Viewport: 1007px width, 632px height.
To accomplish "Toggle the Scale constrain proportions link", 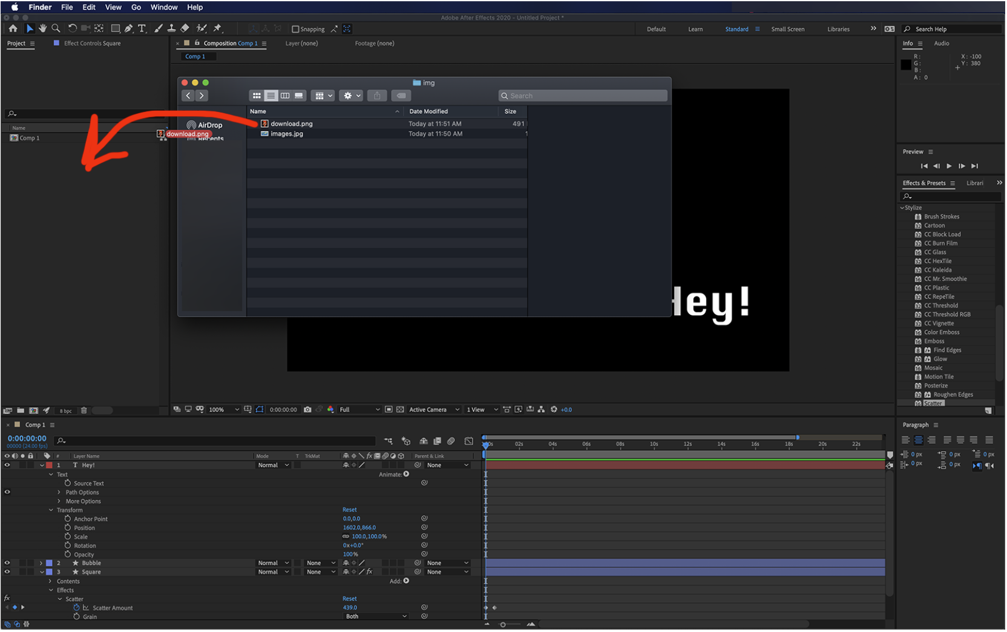I will tap(346, 537).
